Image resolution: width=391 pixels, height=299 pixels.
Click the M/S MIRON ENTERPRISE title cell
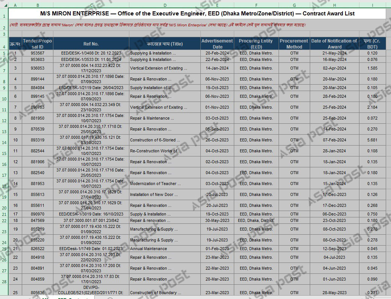(197, 14)
